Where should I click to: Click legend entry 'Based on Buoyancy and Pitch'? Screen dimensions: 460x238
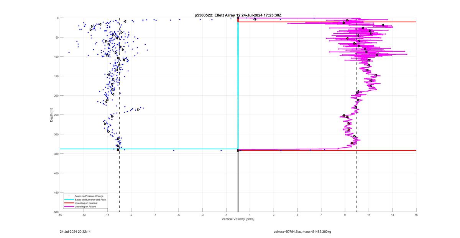[x=90, y=199]
